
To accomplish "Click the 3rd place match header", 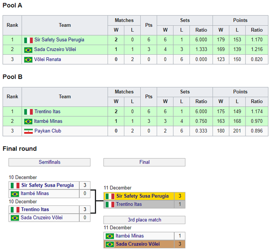I will pyautogui.click(x=144, y=220).
